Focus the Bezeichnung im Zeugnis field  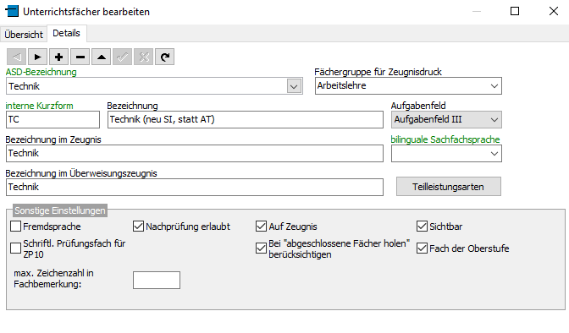tap(195, 153)
